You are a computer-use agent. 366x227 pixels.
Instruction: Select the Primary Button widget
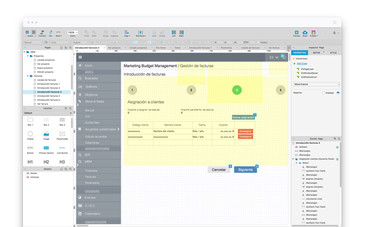pyautogui.click(x=46, y=150)
